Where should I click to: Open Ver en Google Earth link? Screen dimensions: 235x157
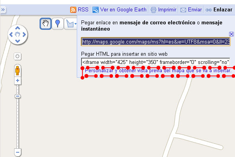[x=123, y=9]
